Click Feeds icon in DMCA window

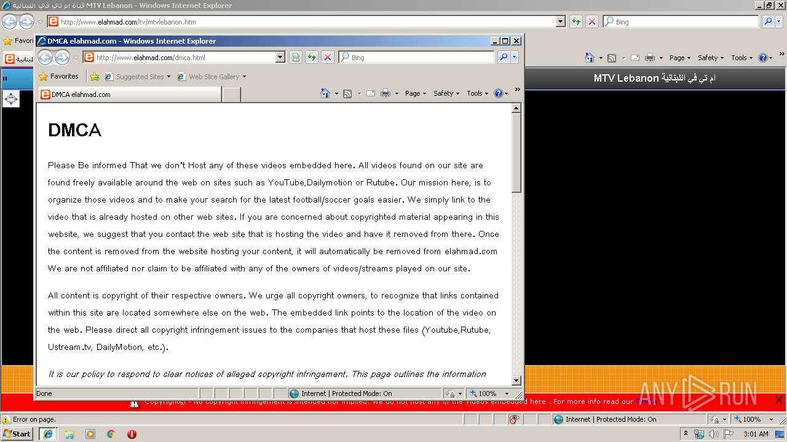[x=347, y=93]
